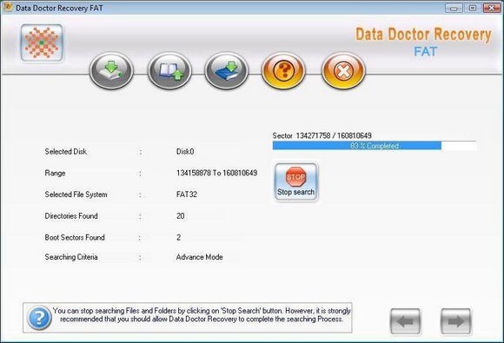Click the Disk0 value
The width and height of the screenshot is (504, 343).
(x=185, y=152)
